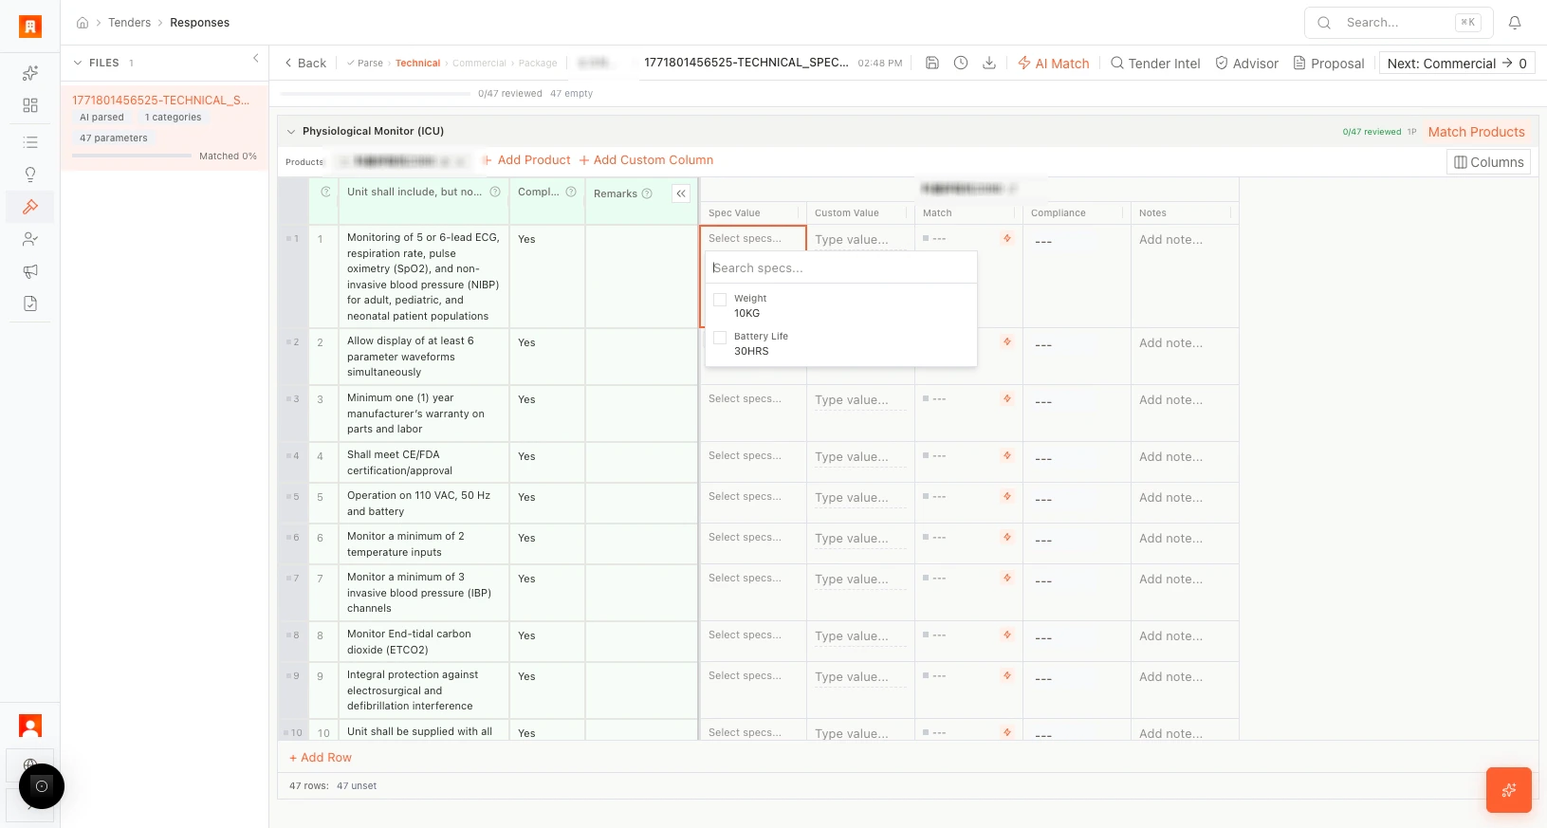
Task: Click Back button
Action: tap(305, 64)
